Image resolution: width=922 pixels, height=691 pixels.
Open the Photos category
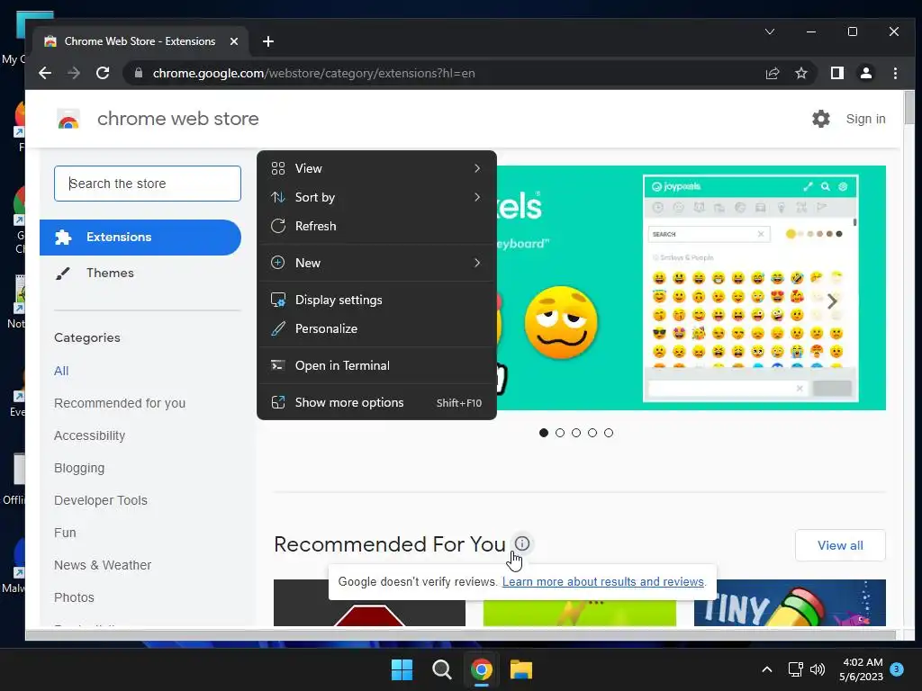click(x=74, y=597)
